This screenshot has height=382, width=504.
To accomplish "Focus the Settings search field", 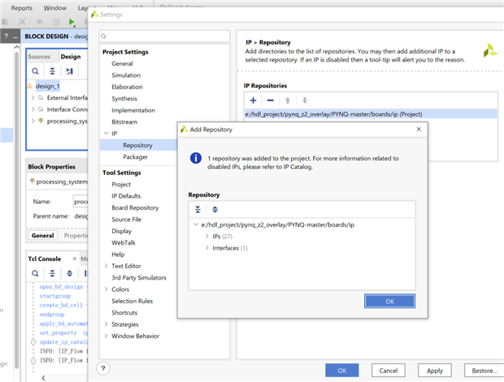I will tap(164, 36).
